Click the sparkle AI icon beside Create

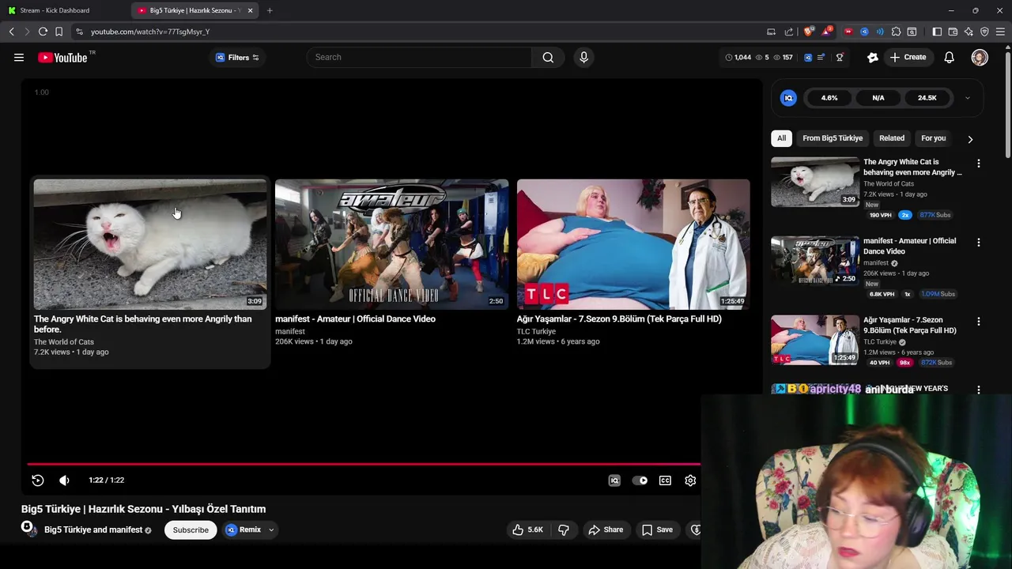(x=873, y=57)
